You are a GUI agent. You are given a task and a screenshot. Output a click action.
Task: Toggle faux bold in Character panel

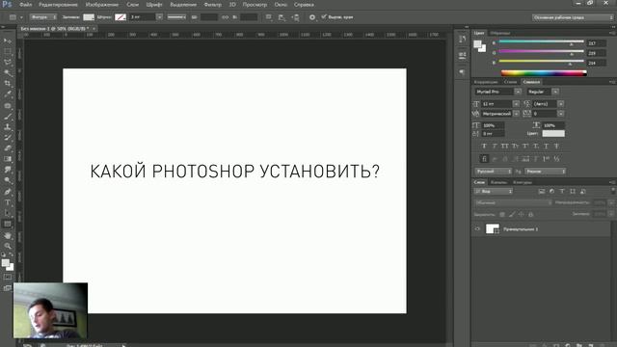(x=484, y=146)
